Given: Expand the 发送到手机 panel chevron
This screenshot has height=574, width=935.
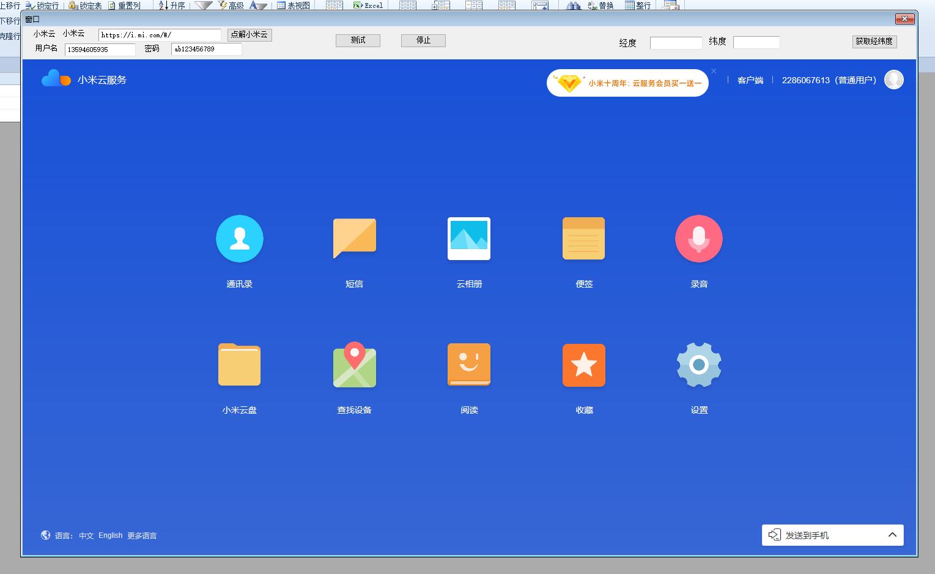Looking at the screenshot, I should tap(892, 535).
